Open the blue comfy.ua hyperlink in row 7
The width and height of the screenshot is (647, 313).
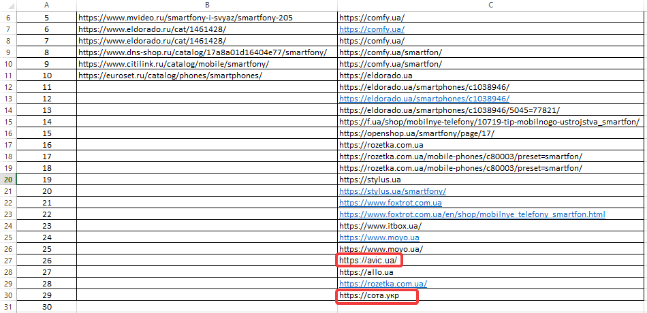pos(372,29)
